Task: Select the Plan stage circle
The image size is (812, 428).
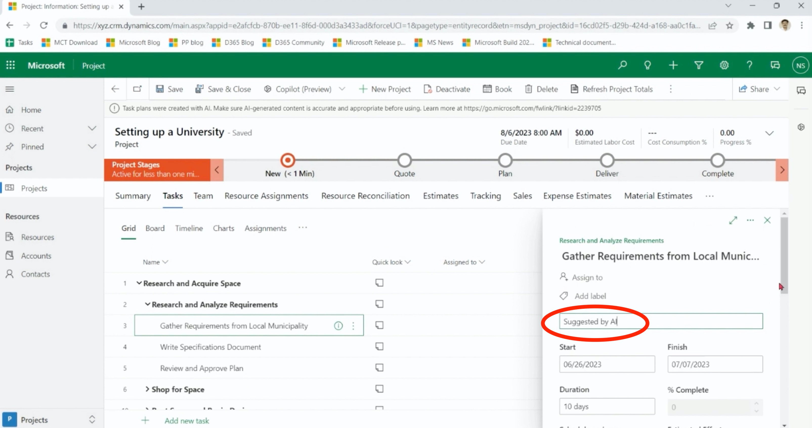Action: pyautogui.click(x=505, y=160)
